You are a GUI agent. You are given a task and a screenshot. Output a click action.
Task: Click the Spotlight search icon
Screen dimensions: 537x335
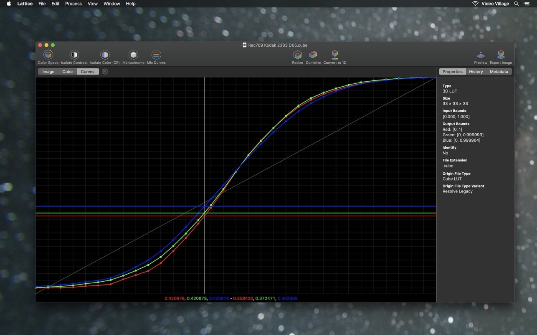(x=516, y=3)
